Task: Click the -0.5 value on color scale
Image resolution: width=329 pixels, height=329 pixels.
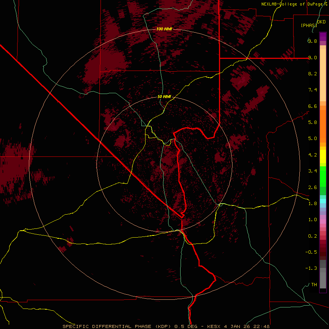Action: pos(311,252)
